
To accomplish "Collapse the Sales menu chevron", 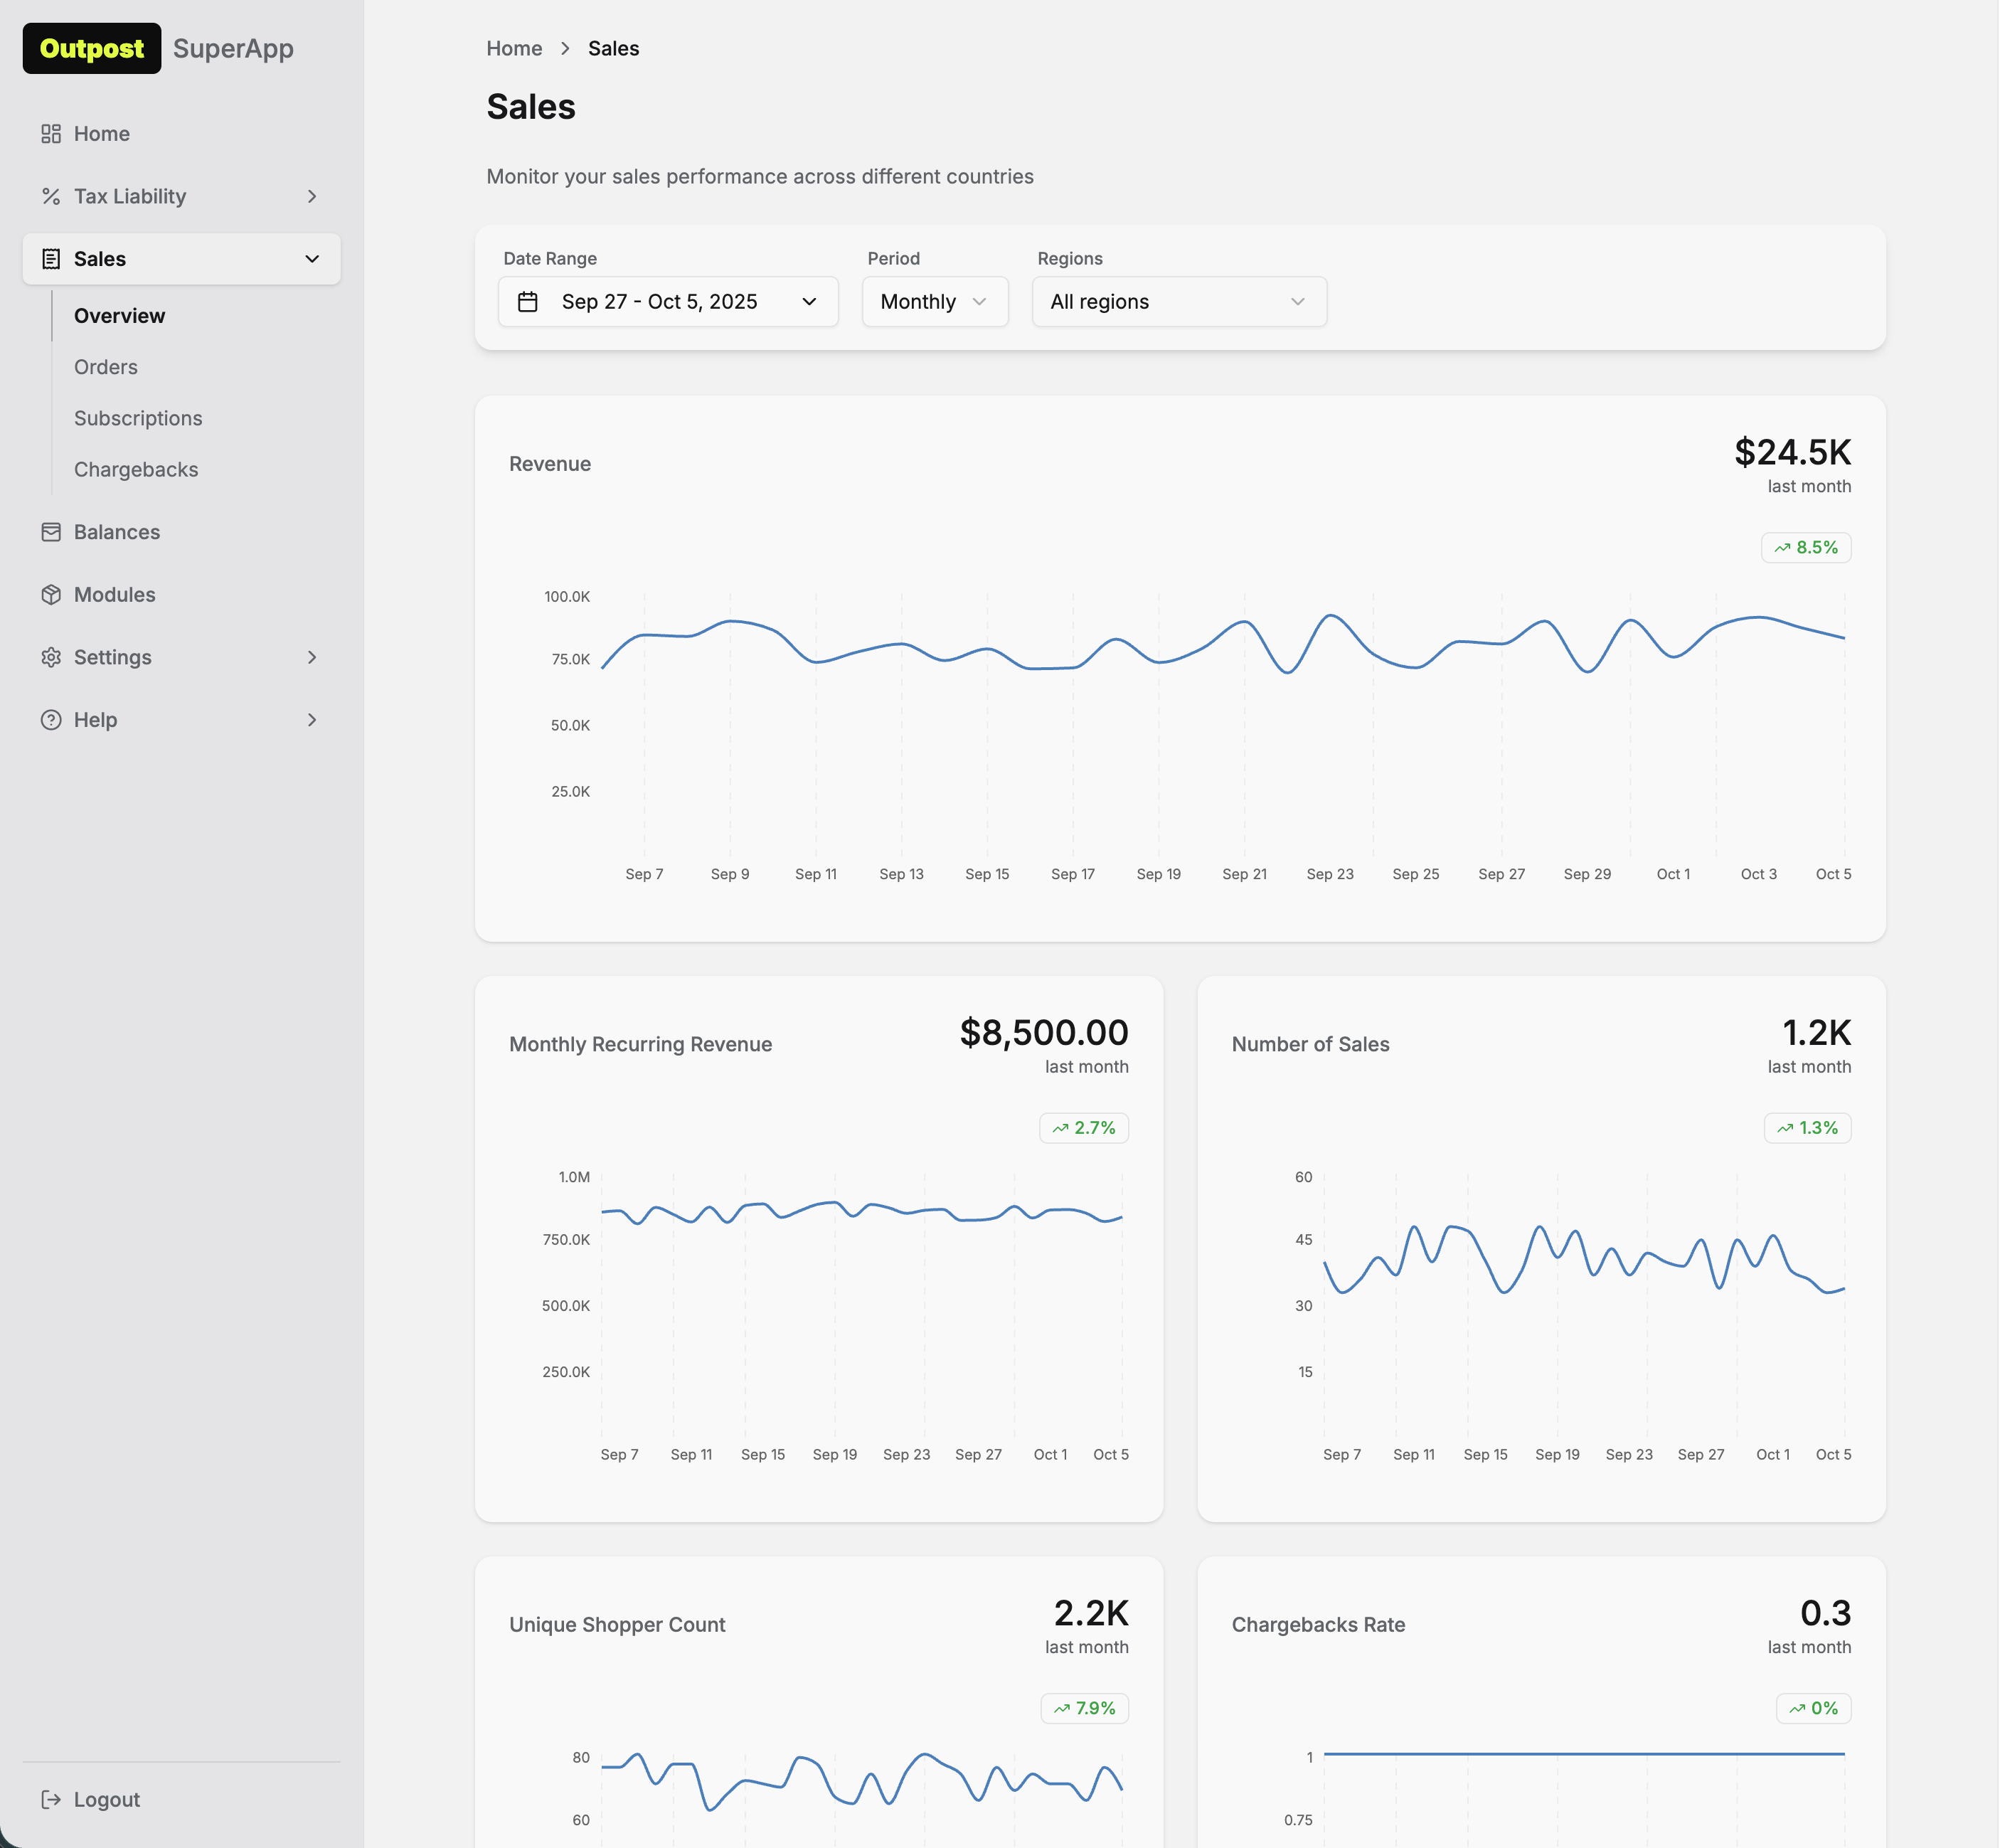I will point(312,259).
